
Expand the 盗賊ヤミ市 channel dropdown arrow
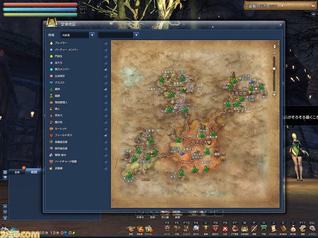point(282,6)
